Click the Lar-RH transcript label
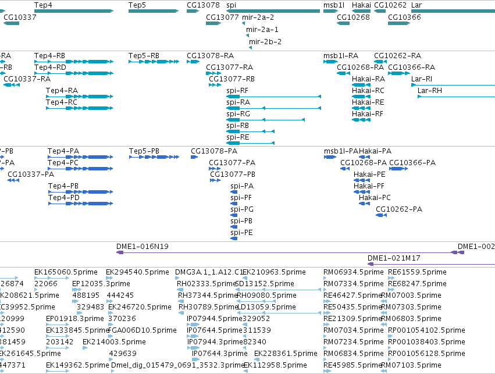 (x=430, y=91)
